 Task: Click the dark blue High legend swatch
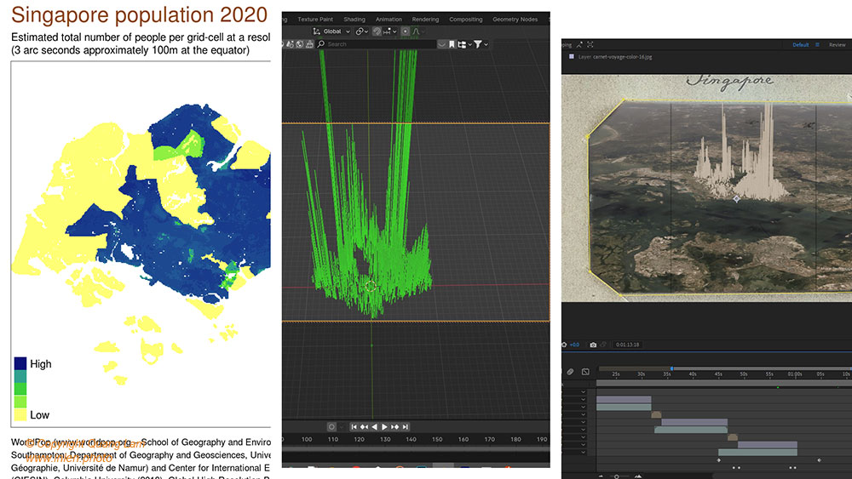(x=20, y=363)
